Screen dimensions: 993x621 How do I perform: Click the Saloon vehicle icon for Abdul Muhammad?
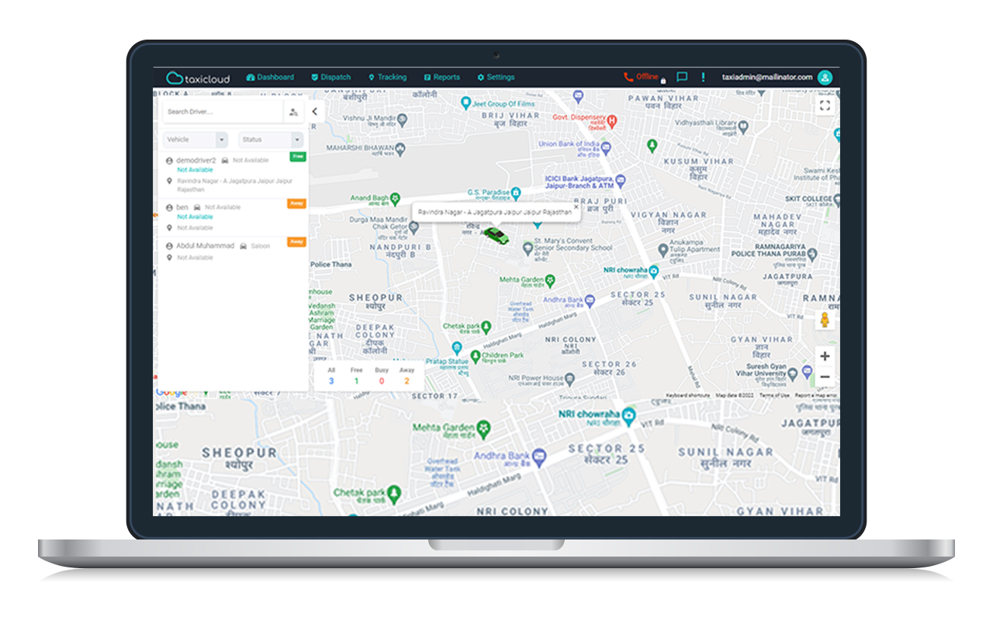244,246
